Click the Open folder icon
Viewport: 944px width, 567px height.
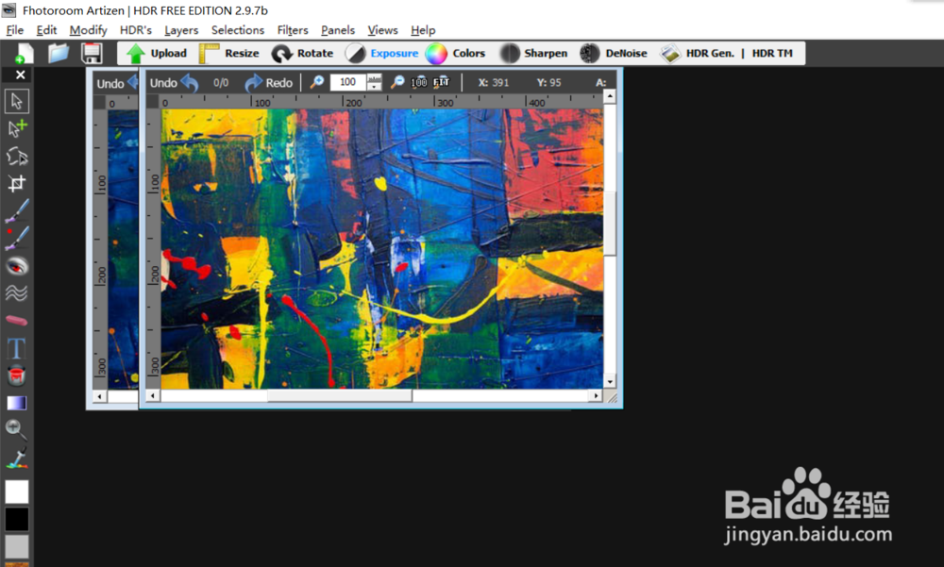pos(59,54)
